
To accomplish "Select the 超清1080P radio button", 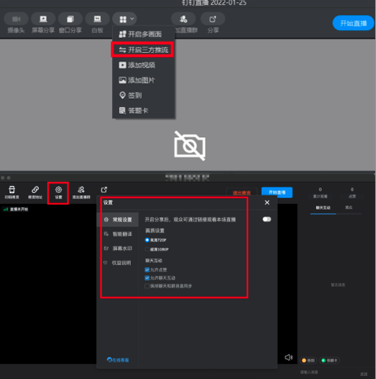I will coord(147,249).
